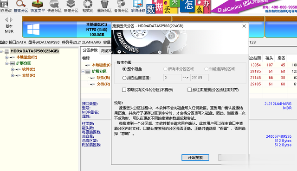The height and width of the screenshot is (171, 297).
Task: Click the New Partition (新建分区) icon
Action: (x=71, y=4)
